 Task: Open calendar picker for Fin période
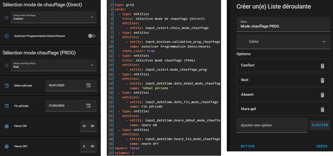pos(88,106)
